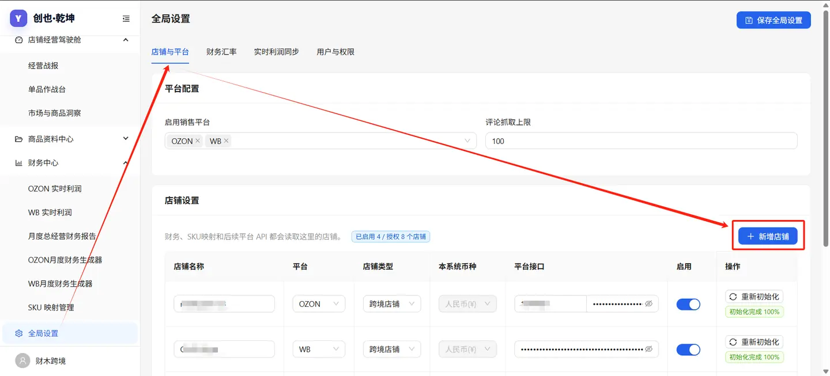Image resolution: width=830 pixels, height=376 pixels.
Task: Click the 已启用 4 / 授权 8 个店铺 badge
Action: pos(391,237)
